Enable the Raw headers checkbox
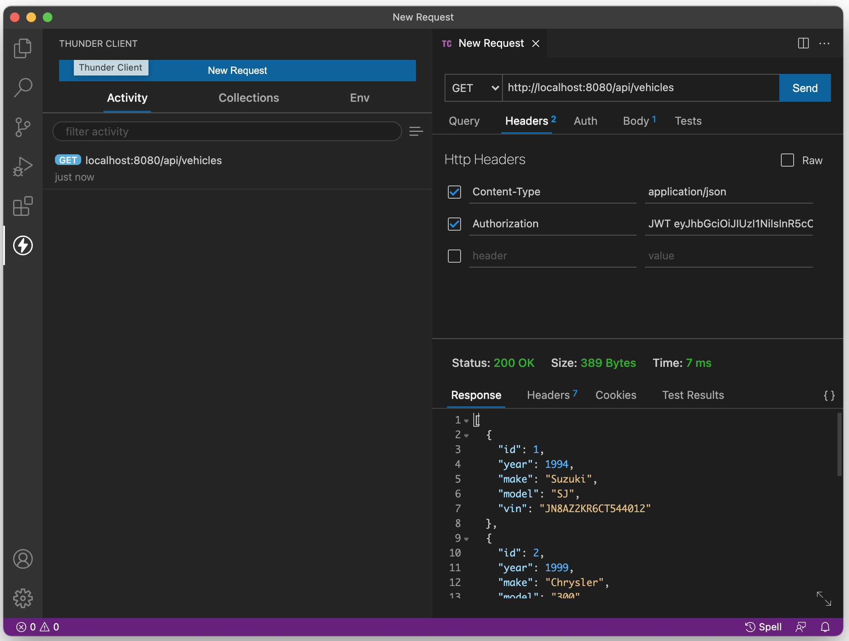Screen dimensions: 849x641 pyautogui.click(x=787, y=160)
